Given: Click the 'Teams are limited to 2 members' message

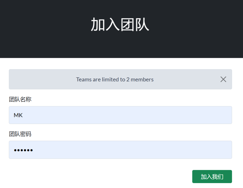Looking at the screenshot, I should [115, 79].
